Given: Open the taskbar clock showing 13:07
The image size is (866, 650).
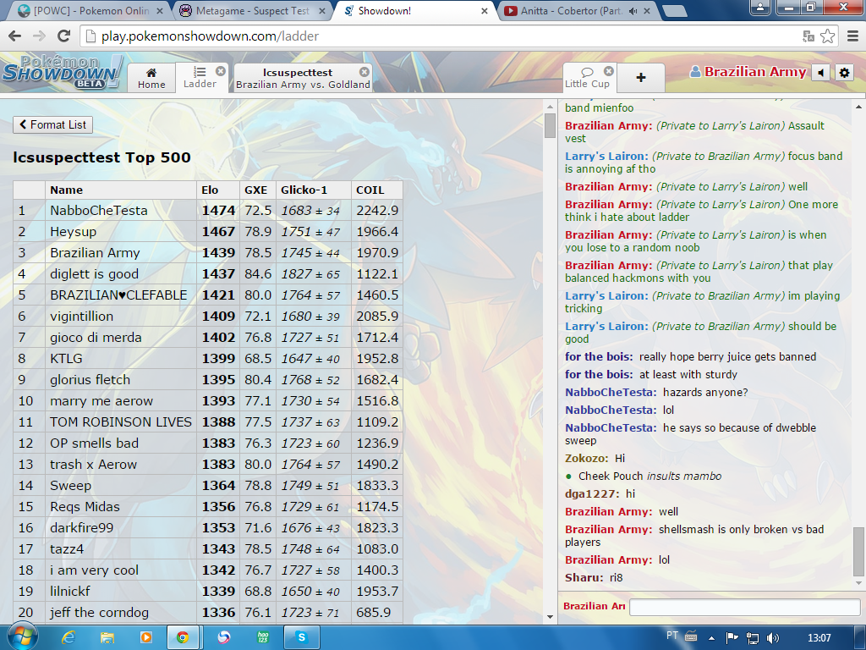Looking at the screenshot, I should tap(819, 638).
